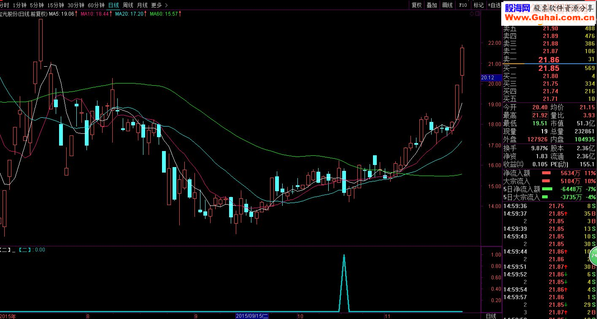Viewport: 597px width, 319px height.
Task: Click the 14:59:36 trade tick row
Action: pos(549,206)
